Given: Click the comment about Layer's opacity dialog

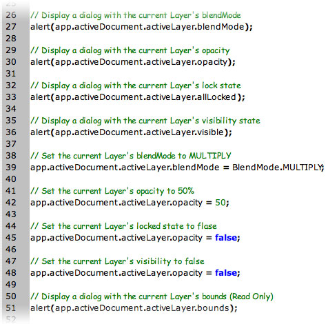Looking at the screenshot, I should (130, 51).
